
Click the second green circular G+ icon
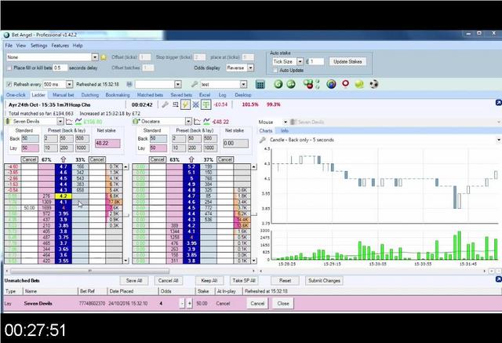coord(291,84)
